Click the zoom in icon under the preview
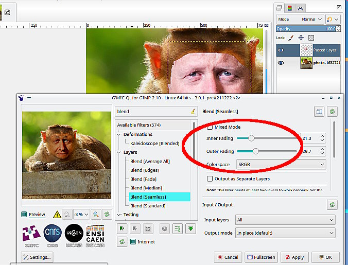This screenshot has height=265, width=348. pos(96,214)
